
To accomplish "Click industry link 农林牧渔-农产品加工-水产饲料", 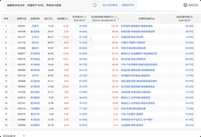I will point(137,120).
